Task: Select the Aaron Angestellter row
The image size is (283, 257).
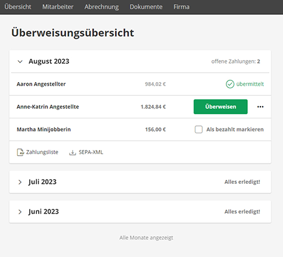Action: point(140,84)
